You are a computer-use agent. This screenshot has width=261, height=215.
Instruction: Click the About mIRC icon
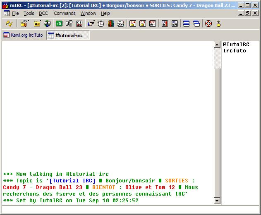[x=218, y=24]
